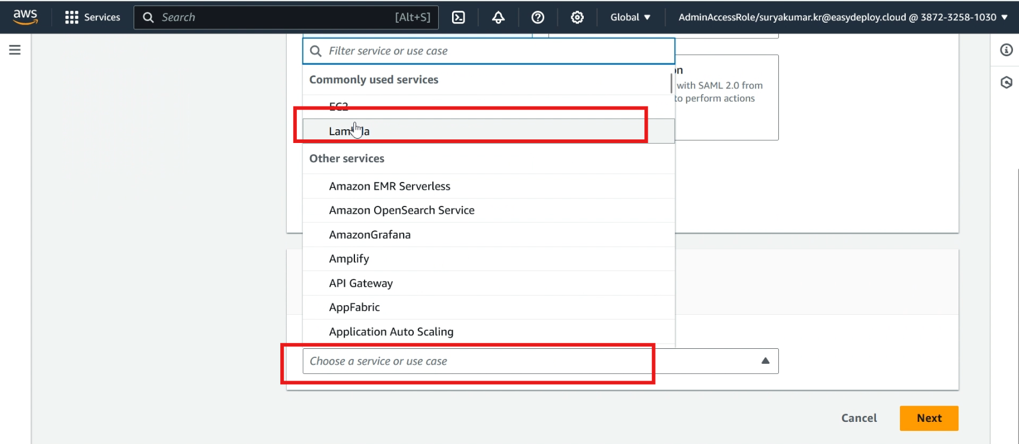Click the Commonly used services heading
The height and width of the screenshot is (444, 1019).
[374, 80]
